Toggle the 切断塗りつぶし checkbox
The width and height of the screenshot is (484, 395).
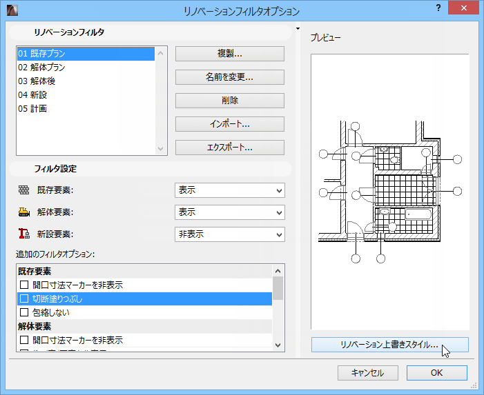click(x=24, y=298)
